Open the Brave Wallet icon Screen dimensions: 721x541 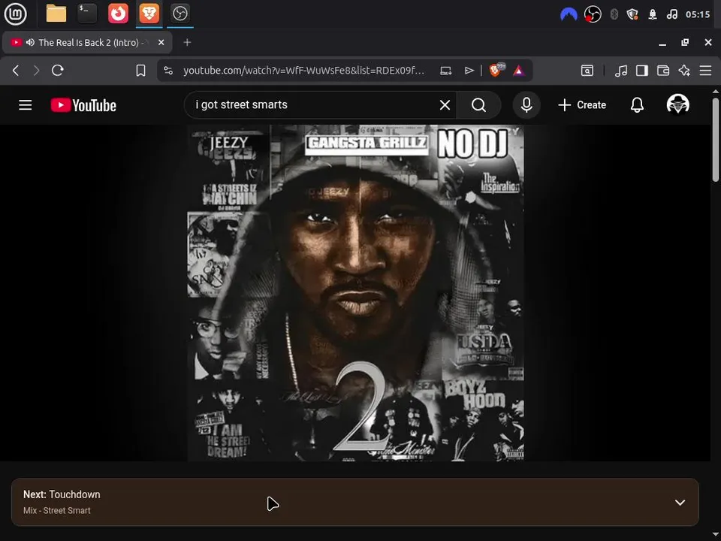663,71
